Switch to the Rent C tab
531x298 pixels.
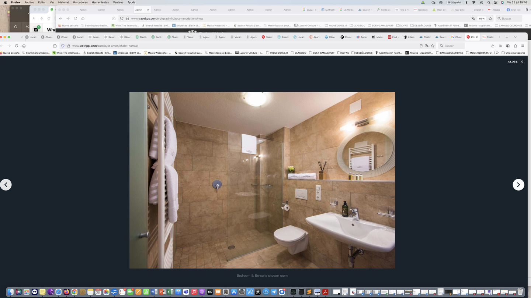click(157, 37)
